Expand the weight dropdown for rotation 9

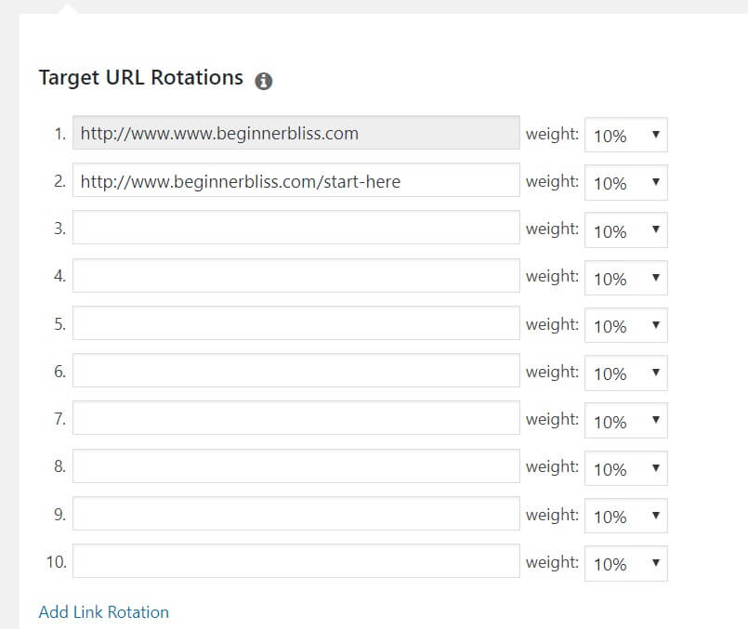[x=625, y=516]
